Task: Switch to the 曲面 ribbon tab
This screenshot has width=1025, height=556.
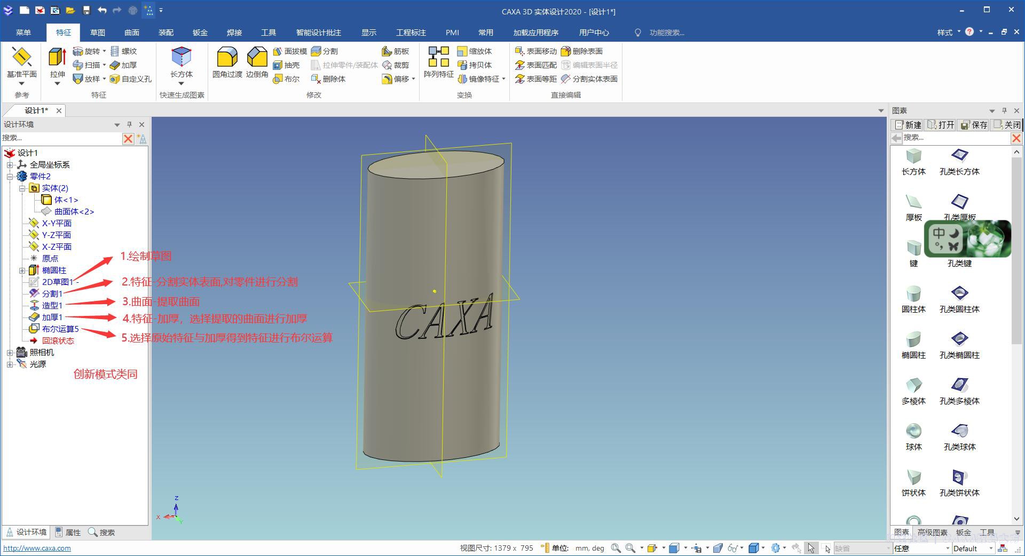Action: (132, 33)
